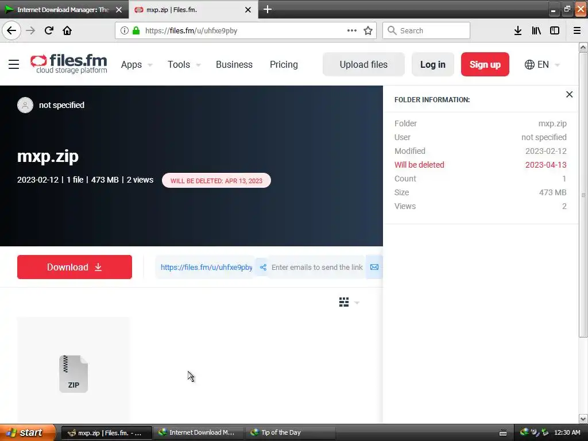Click the envelope send email icon

[x=374, y=267]
